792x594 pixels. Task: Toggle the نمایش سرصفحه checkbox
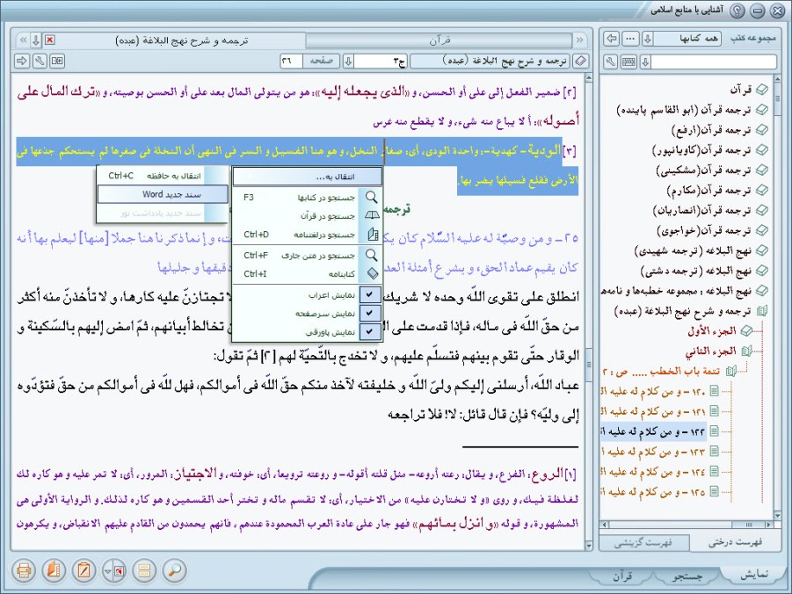click(x=370, y=313)
